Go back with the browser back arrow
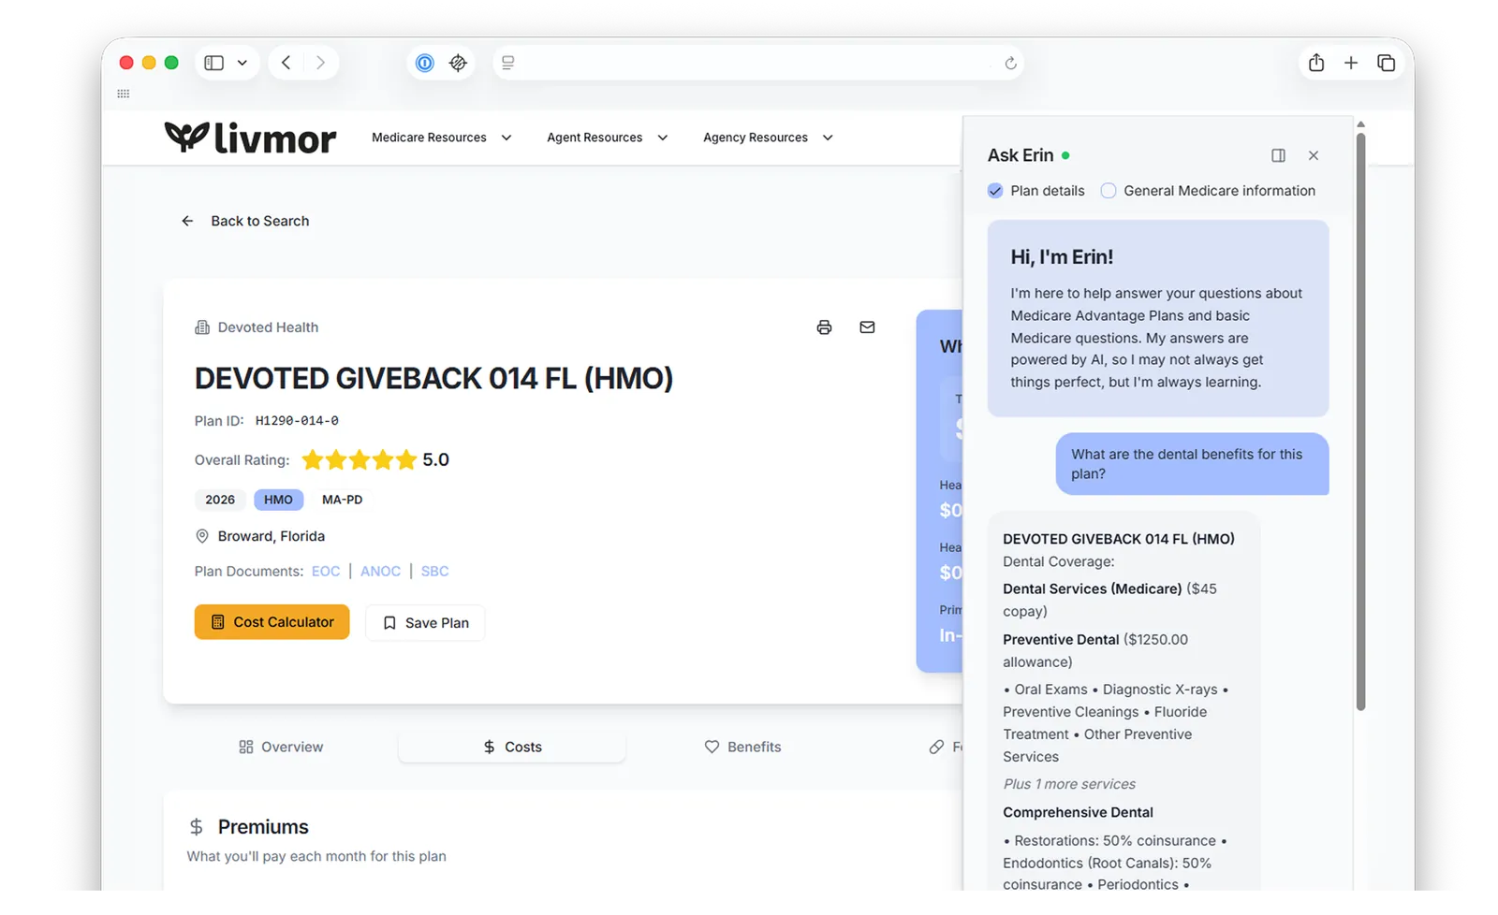 click(286, 63)
